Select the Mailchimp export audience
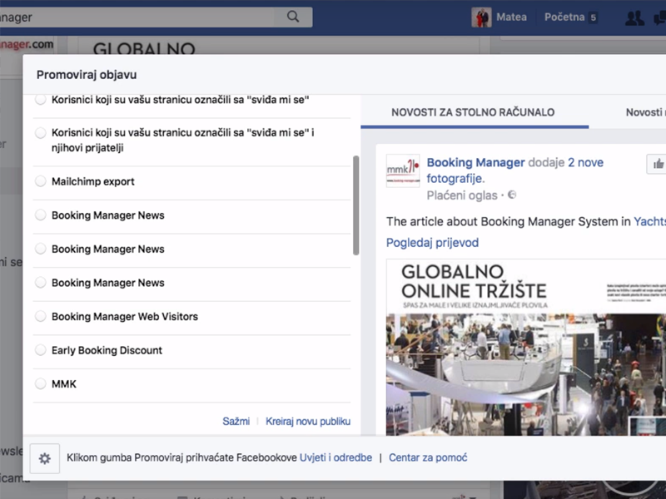This screenshot has width=666, height=499. click(41, 181)
